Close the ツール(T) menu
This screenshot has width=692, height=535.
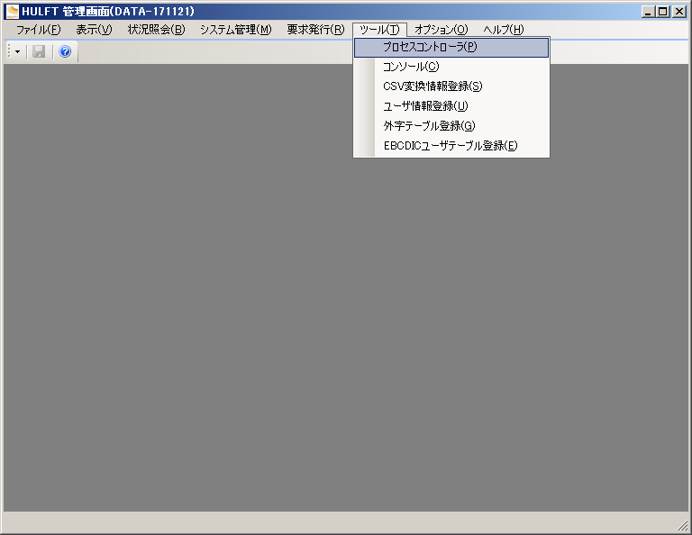(379, 30)
